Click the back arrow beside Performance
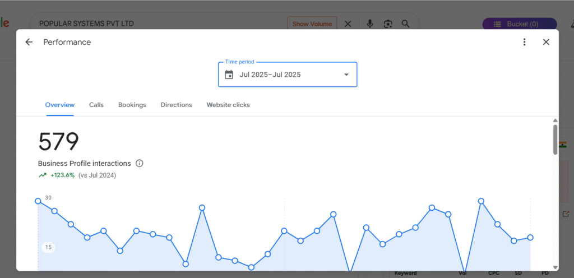The height and width of the screenshot is (278, 574). [x=29, y=42]
